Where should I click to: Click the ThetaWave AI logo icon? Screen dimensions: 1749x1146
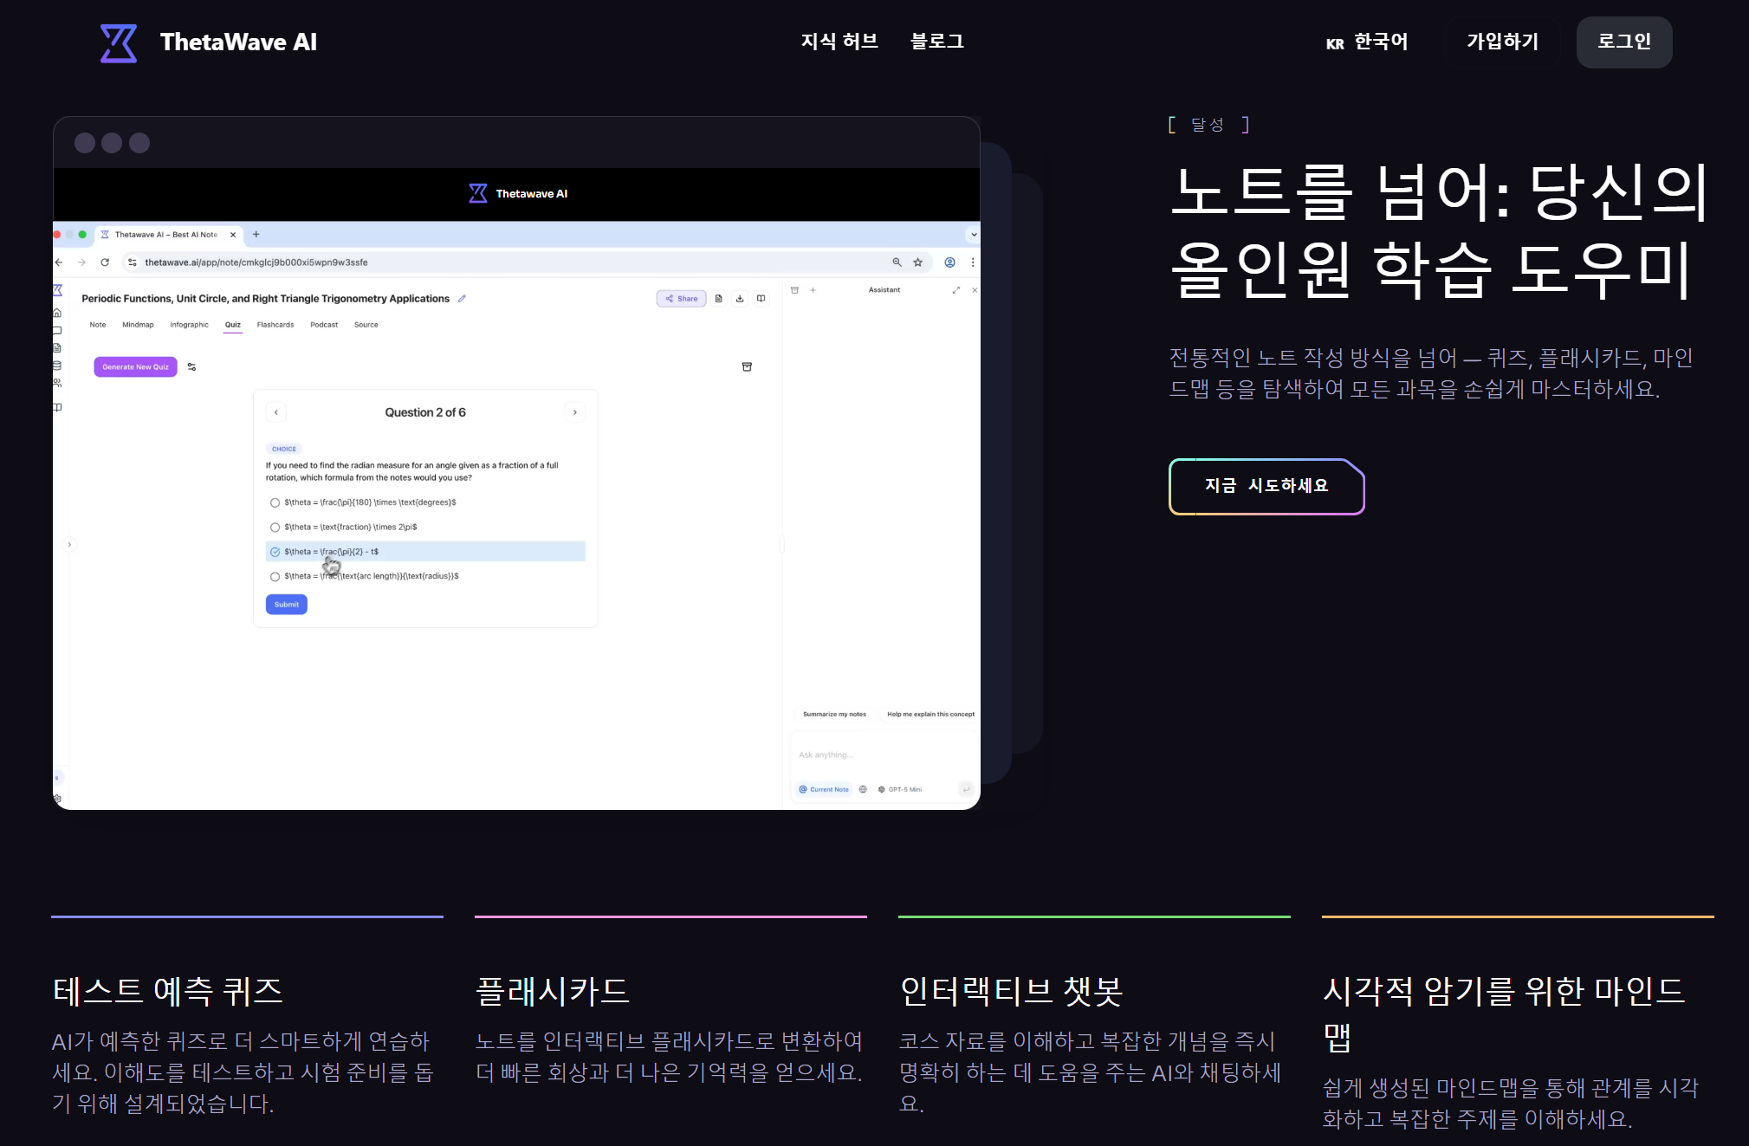tap(119, 42)
